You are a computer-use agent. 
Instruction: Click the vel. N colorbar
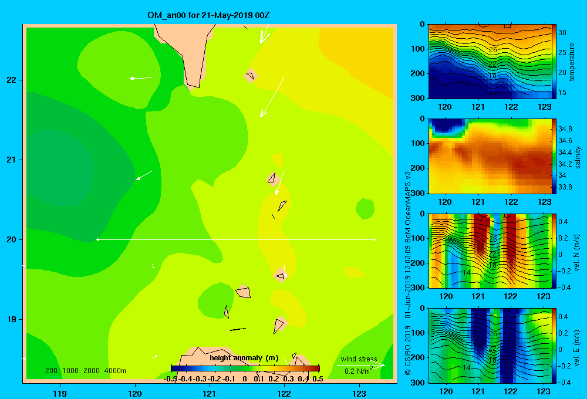pyautogui.click(x=554, y=251)
